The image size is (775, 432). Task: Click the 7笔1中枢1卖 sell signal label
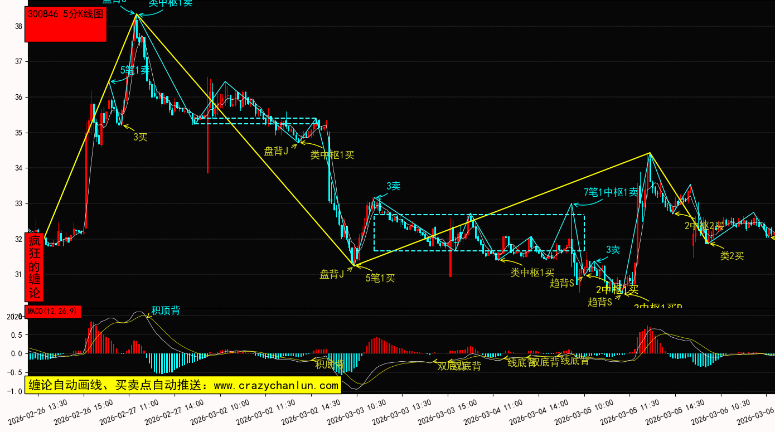pyautogui.click(x=611, y=193)
